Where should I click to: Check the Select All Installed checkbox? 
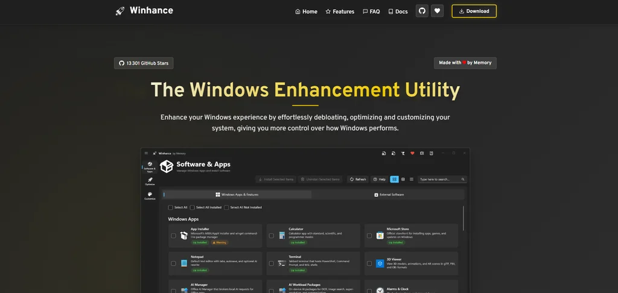[x=193, y=207]
